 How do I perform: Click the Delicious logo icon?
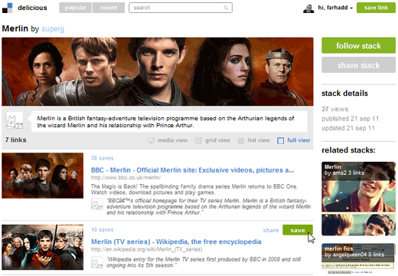7,8
